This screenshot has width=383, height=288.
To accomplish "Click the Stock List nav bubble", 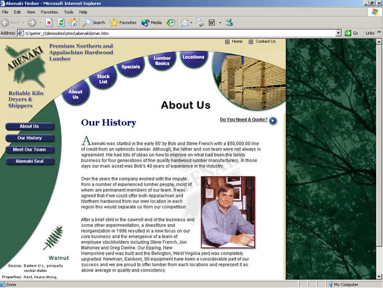I will [x=103, y=79].
